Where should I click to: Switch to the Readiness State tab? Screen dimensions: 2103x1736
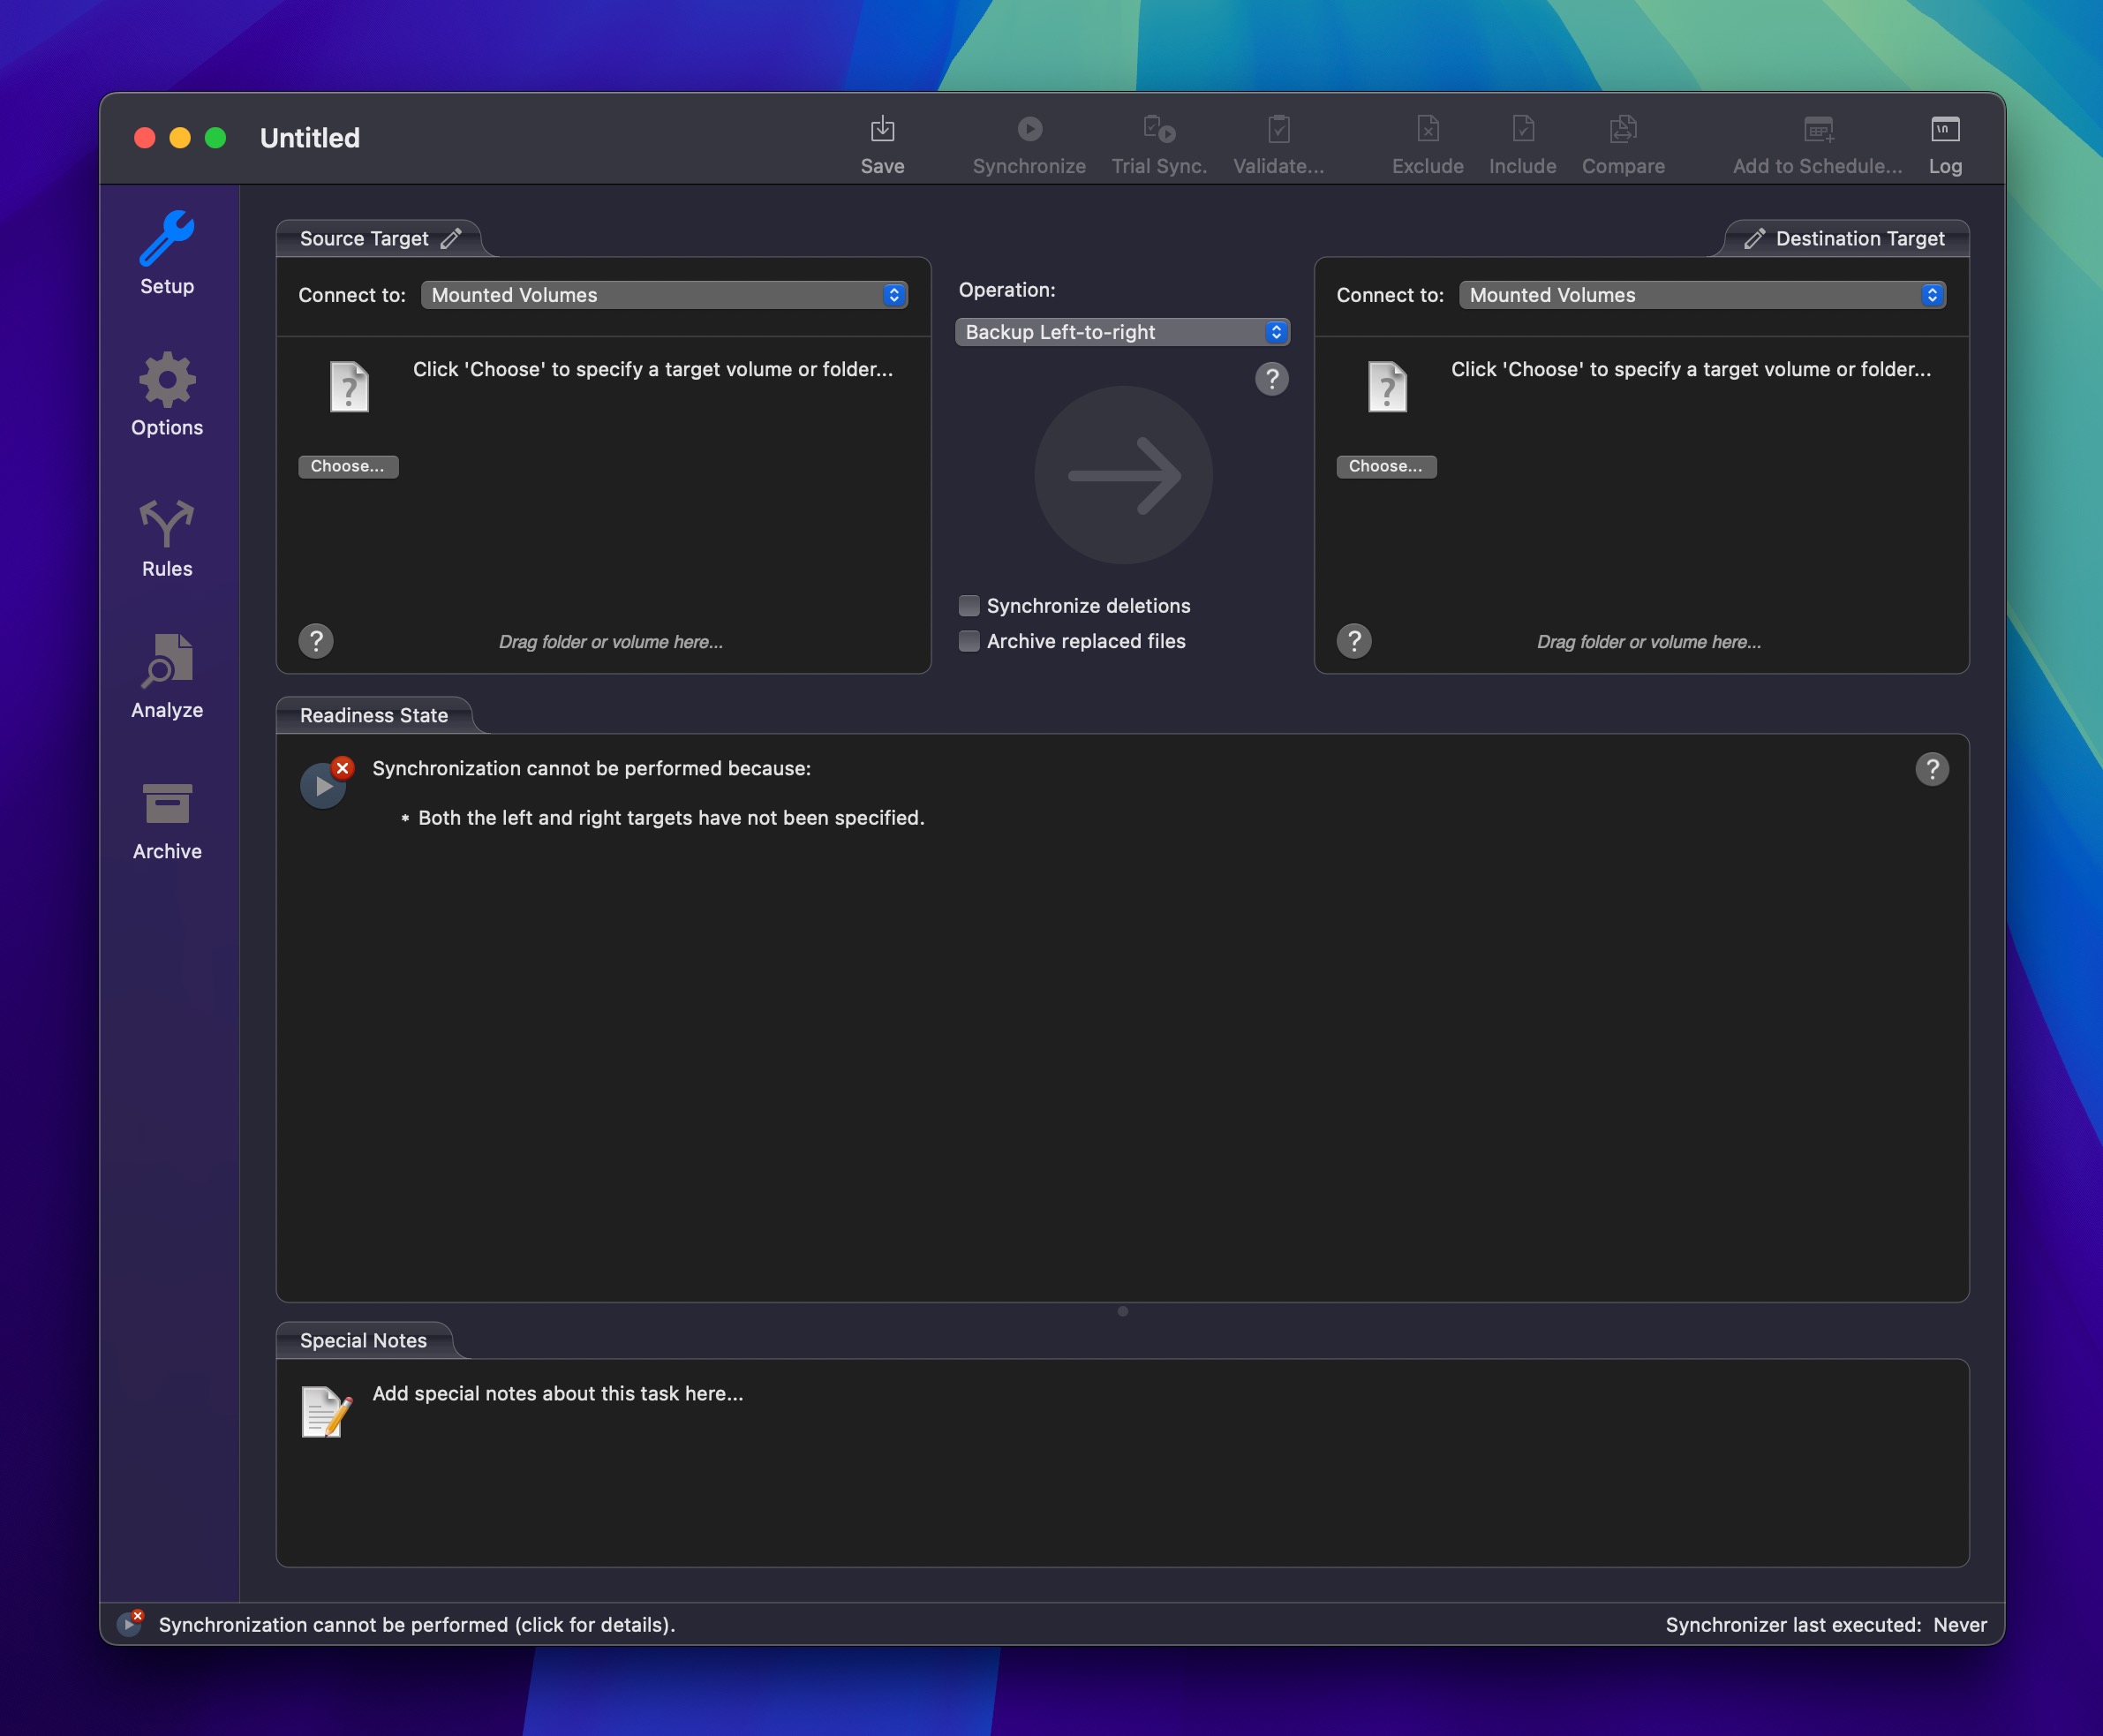373,714
